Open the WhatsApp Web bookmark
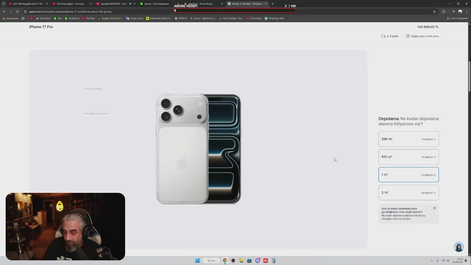This screenshot has height=265, width=471. (275, 18)
